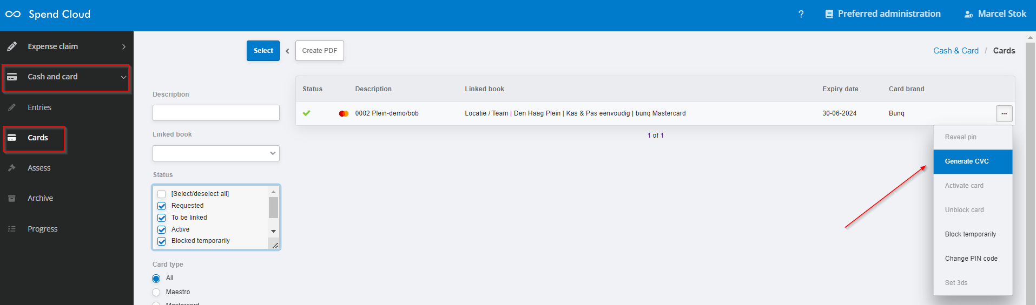The height and width of the screenshot is (305, 1036).
Task: Click the Status list scroll-up arrow
Action: pos(273,192)
